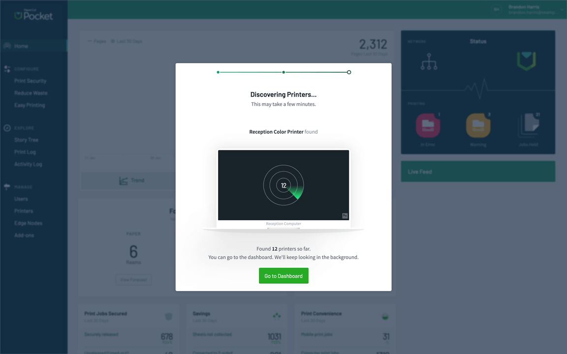Click the discovery progress ring showing 12
The width and height of the screenshot is (567, 354).
pos(283,185)
